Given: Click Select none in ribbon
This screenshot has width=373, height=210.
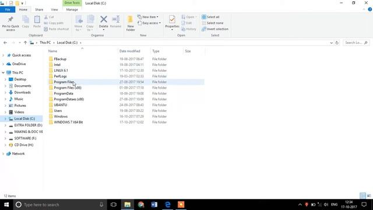Looking at the screenshot, I should (x=213, y=23).
